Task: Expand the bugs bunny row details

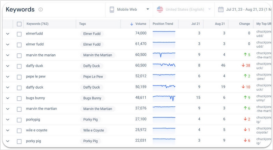Action: [8, 98]
